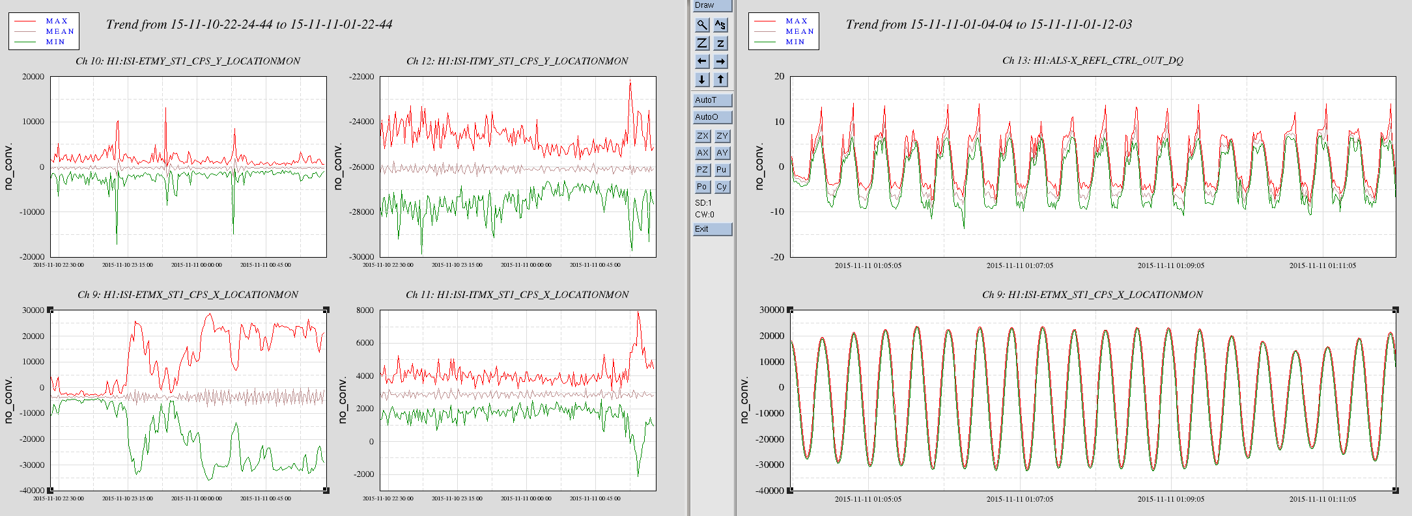Click bottom-left selection handle of left Ch 9 plot
The width and height of the screenshot is (1412, 516).
point(50,491)
